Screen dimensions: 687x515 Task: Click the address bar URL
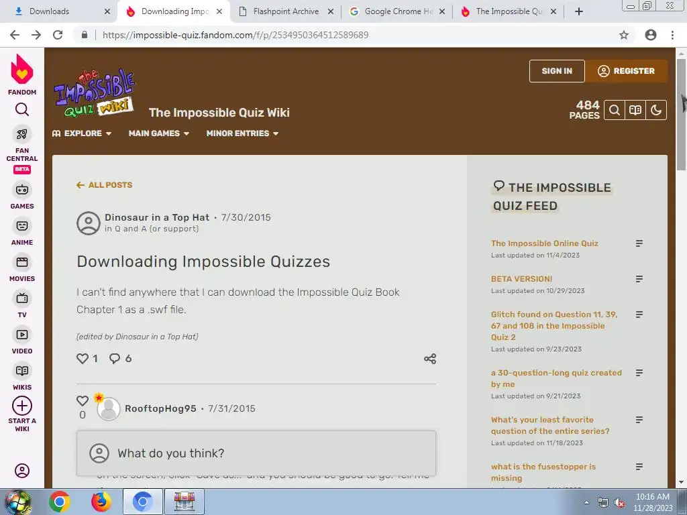pos(235,35)
